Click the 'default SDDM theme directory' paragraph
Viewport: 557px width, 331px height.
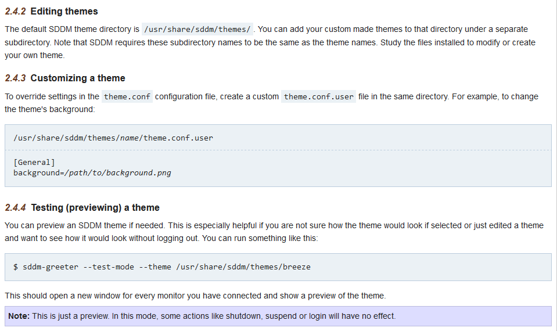(x=270, y=42)
